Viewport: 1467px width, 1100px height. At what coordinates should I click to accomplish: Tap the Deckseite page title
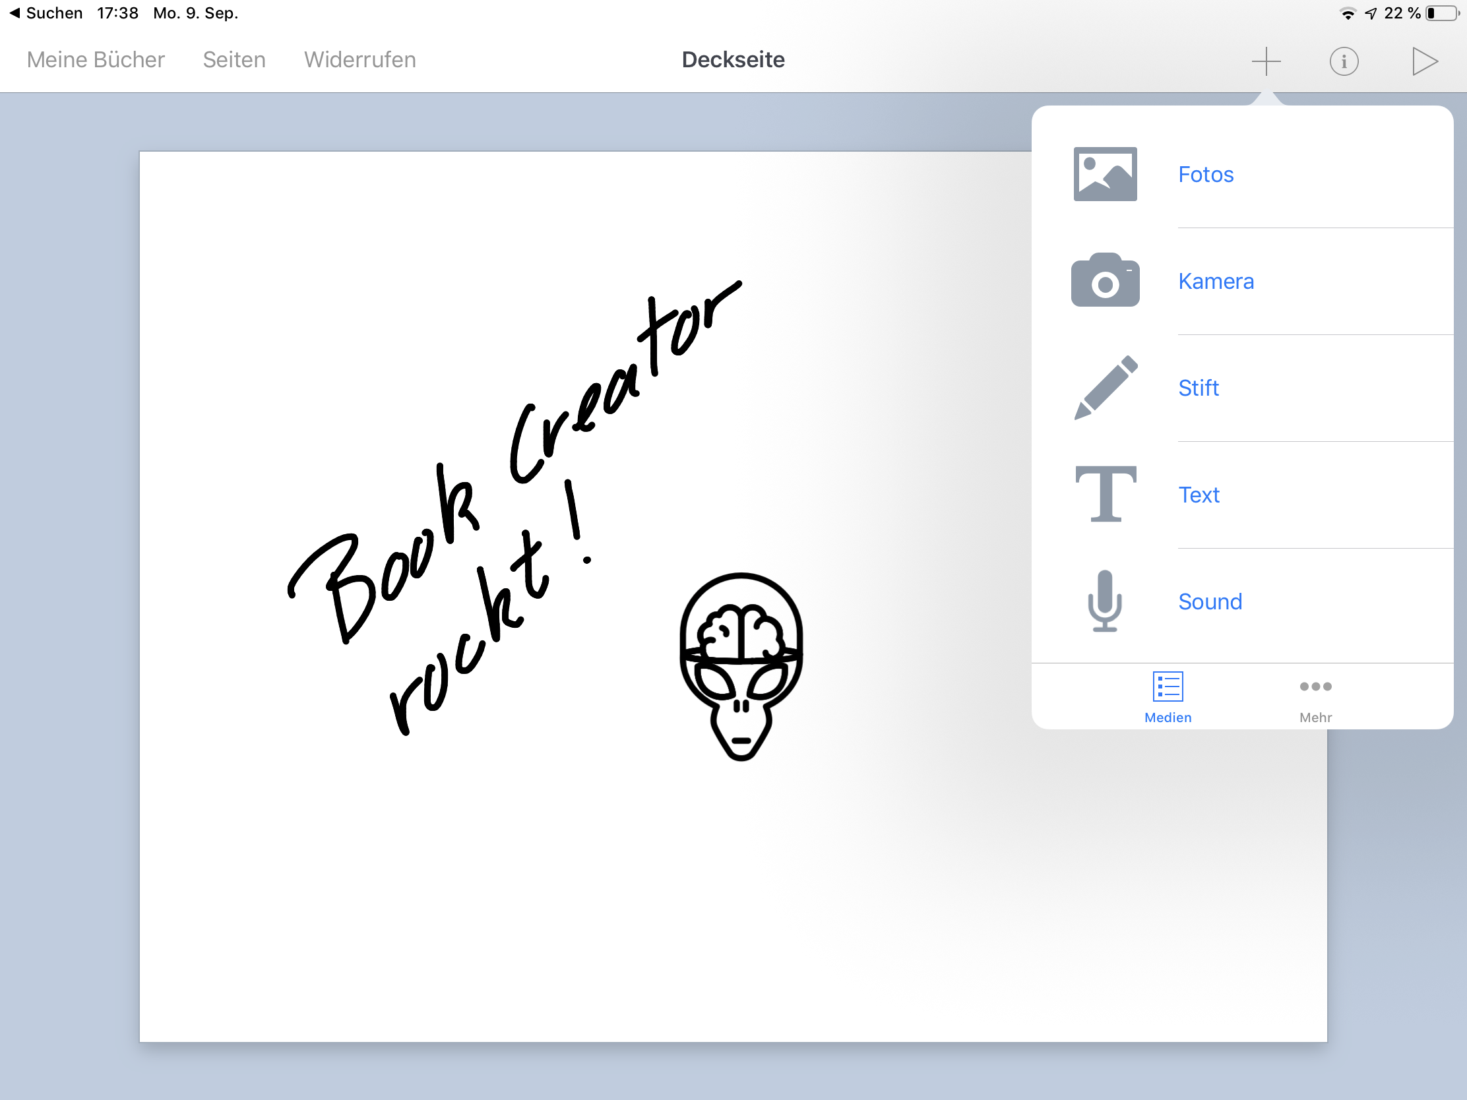pos(733,59)
